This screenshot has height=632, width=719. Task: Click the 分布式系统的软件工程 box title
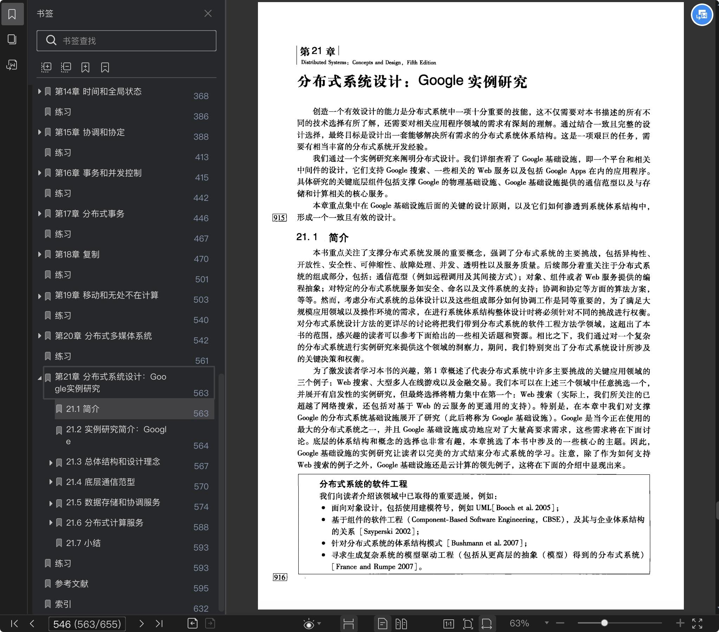click(x=363, y=484)
